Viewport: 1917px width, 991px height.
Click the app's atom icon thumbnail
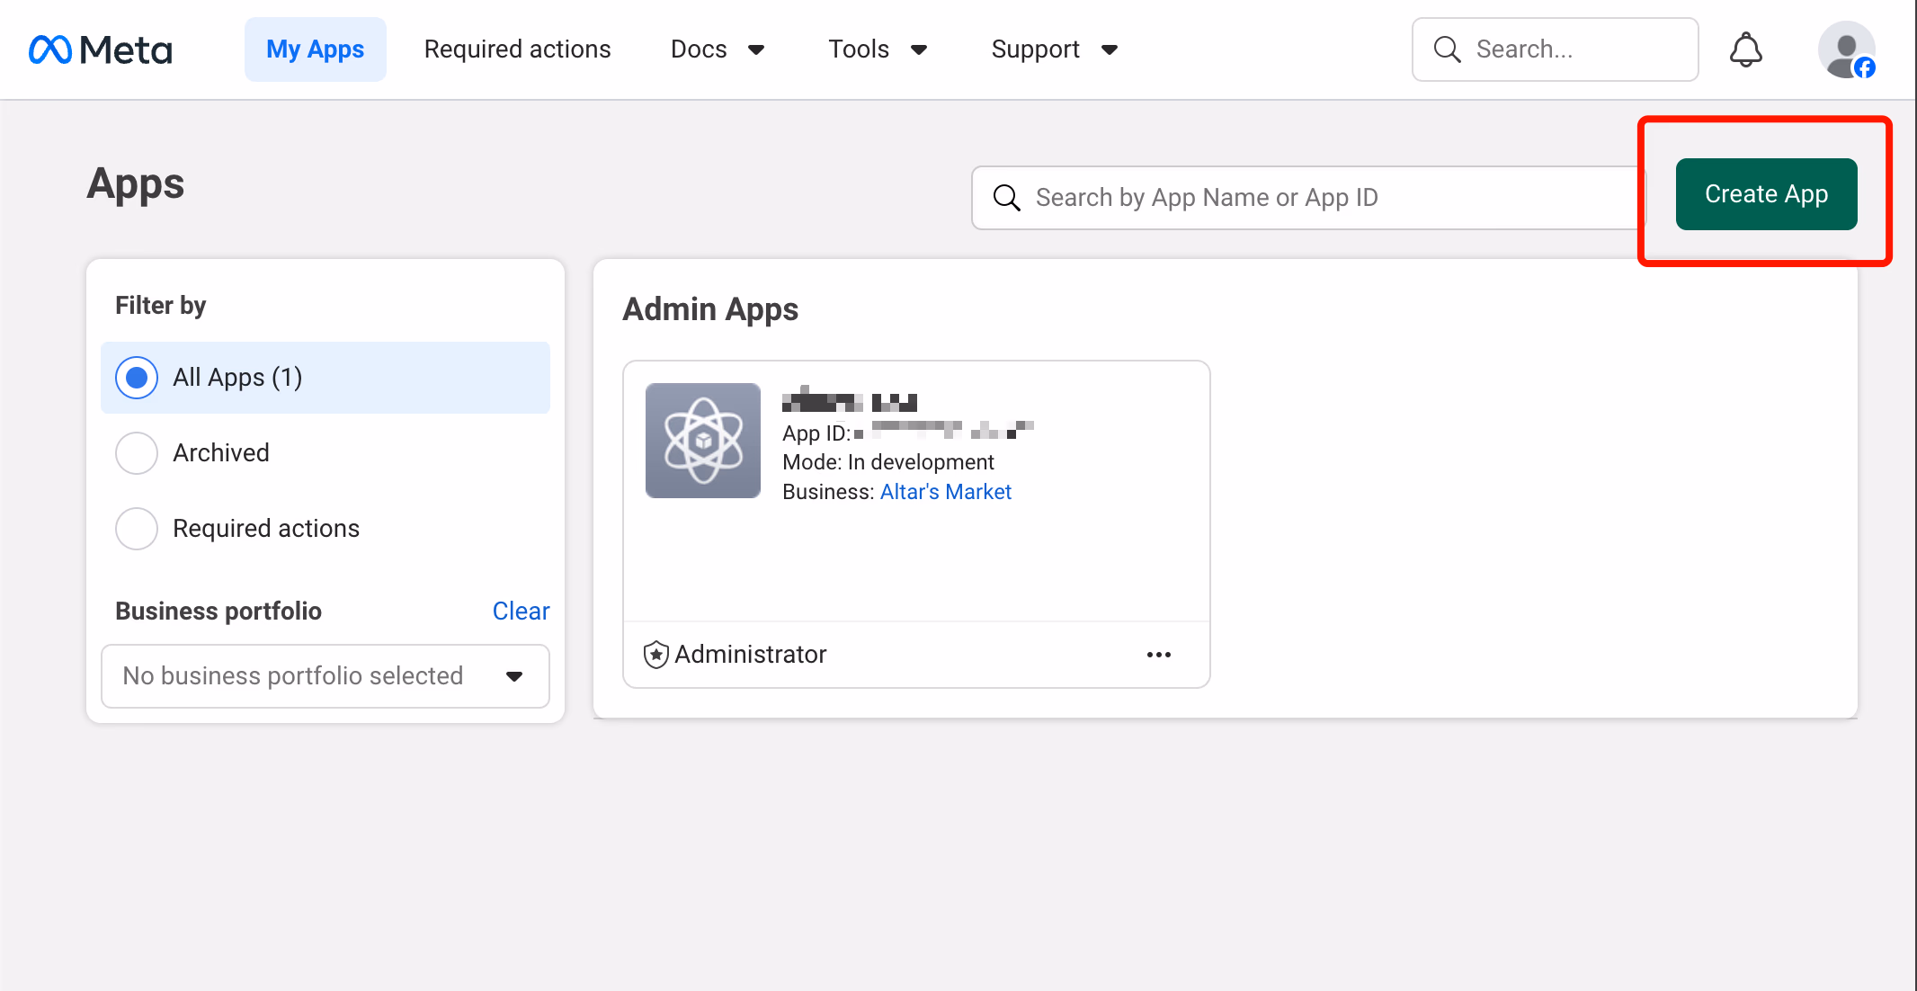(703, 441)
